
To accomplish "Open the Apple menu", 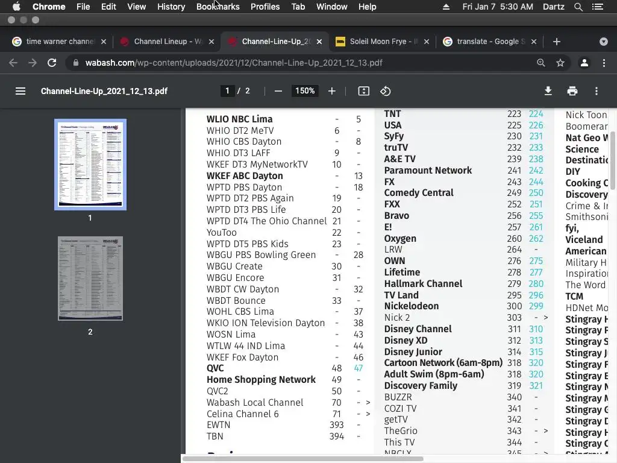I will 16,7.
